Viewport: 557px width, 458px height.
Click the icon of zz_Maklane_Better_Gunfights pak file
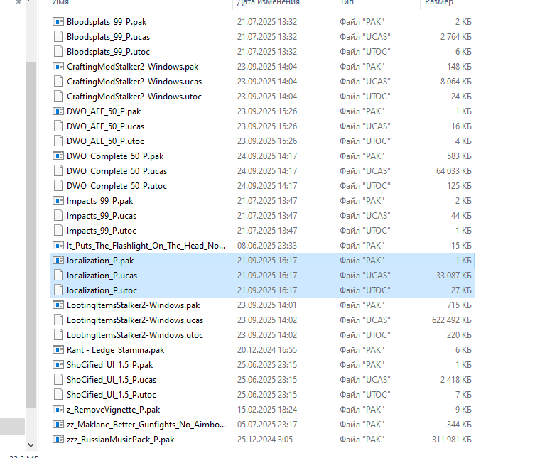[58, 425]
